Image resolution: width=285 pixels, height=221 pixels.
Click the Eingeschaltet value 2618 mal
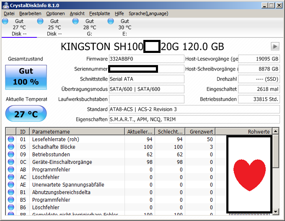tap(259, 89)
